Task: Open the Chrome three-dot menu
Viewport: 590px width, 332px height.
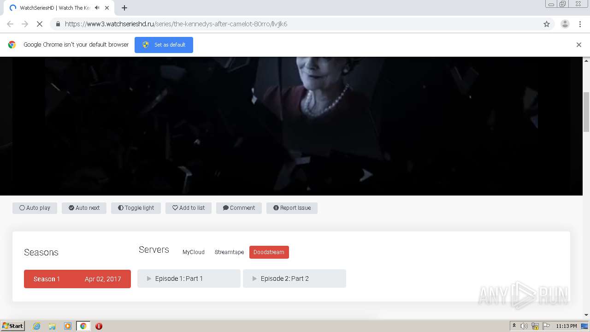Action: pos(580,24)
